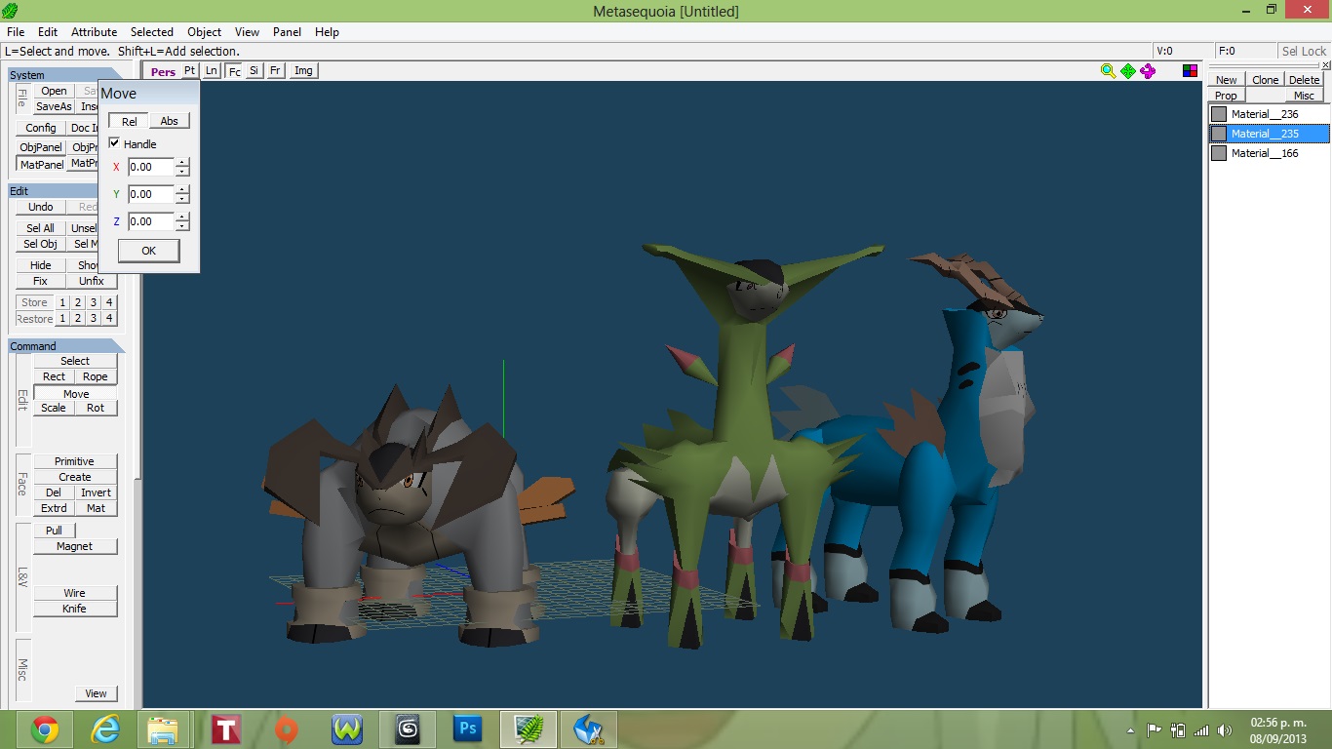
Task: Click the Magnet command button
Action: tap(75, 546)
